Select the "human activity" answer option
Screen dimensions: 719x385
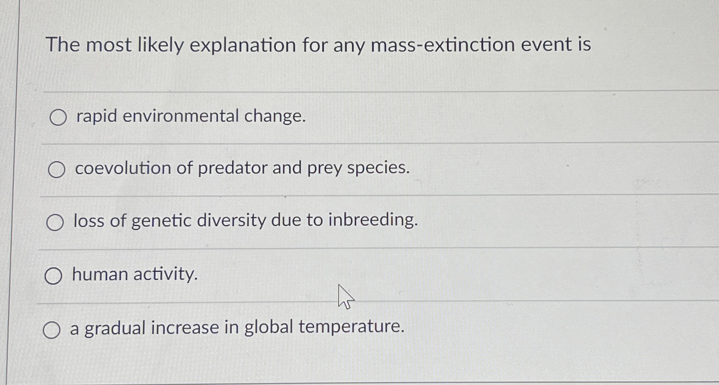click(x=54, y=275)
